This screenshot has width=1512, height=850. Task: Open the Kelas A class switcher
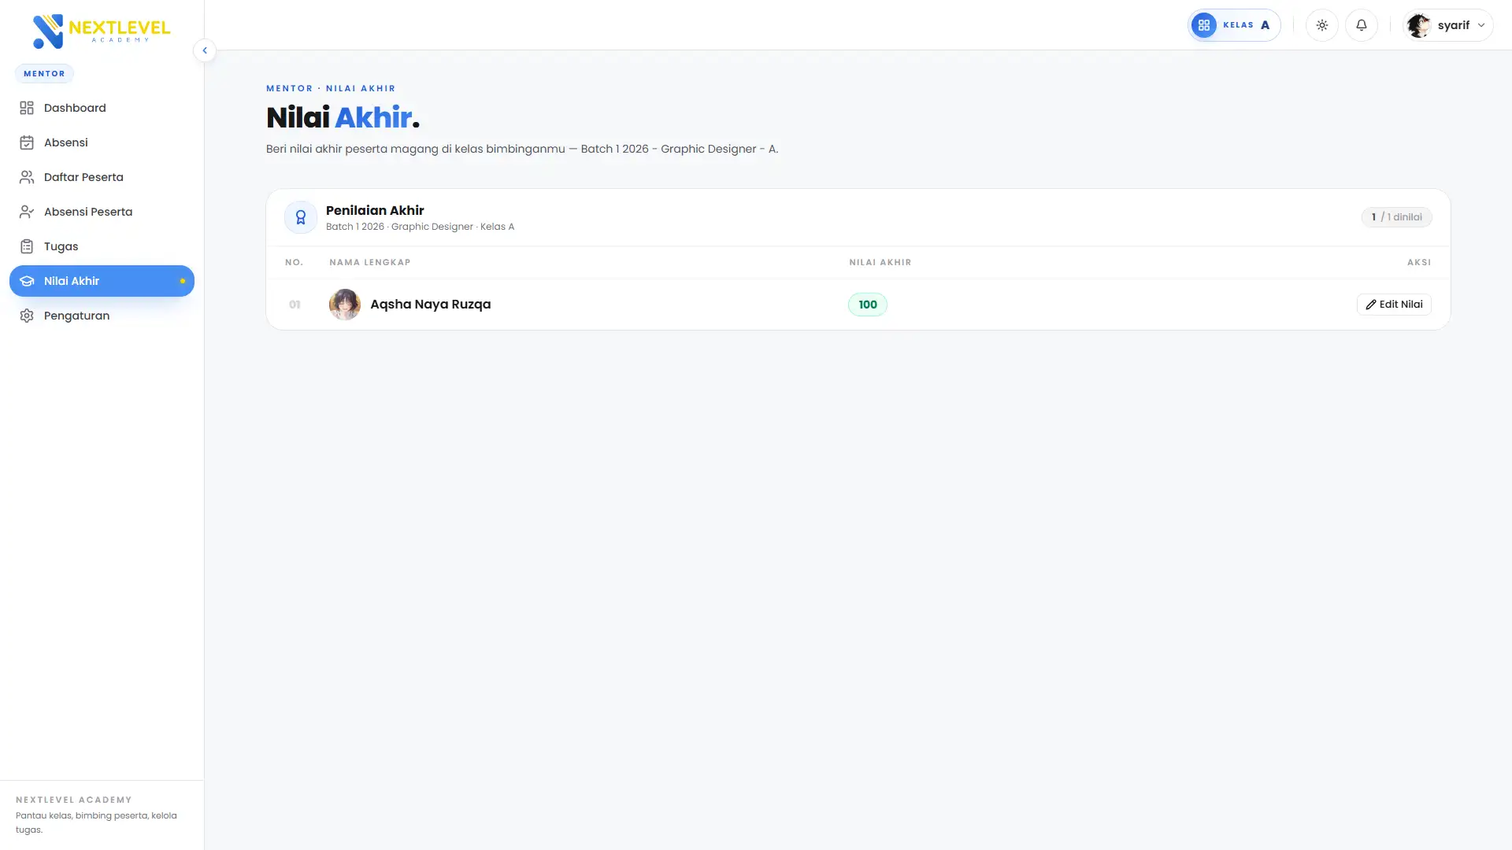tap(1234, 25)
